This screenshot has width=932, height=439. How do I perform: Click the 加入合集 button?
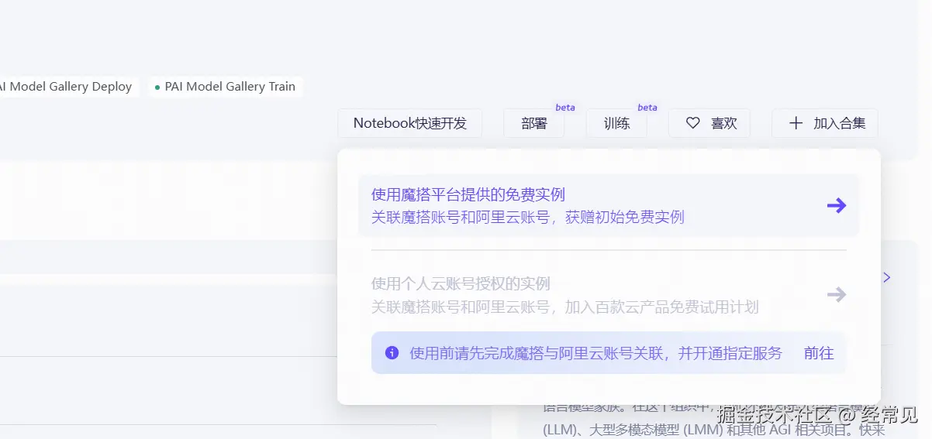point(825,123)
